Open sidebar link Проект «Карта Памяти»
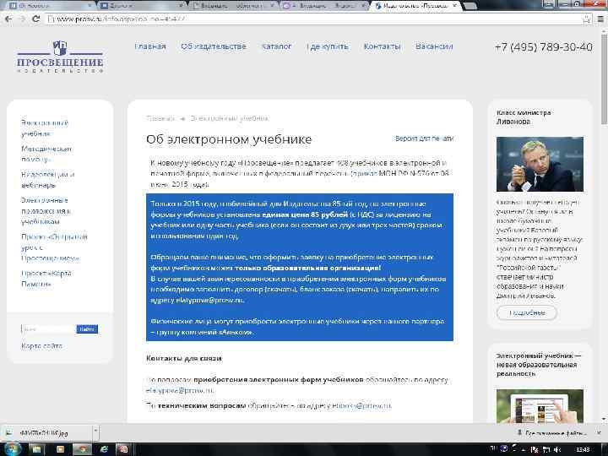The width and height of the screenshot is (608, 456). [46, 279]
